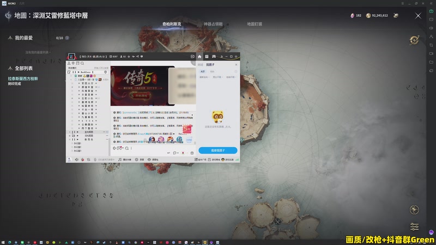Toggle the speaker icon in YY bottom bar
This screenshot has height=245, width=436.
coord(77,160)
